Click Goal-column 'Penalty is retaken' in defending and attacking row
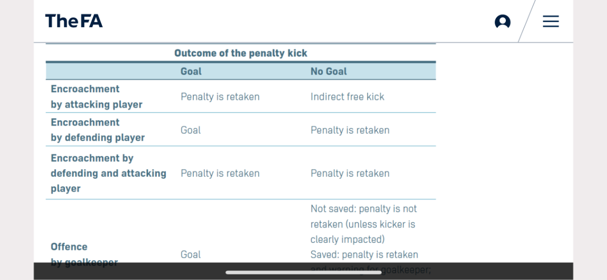 point(220,173)
